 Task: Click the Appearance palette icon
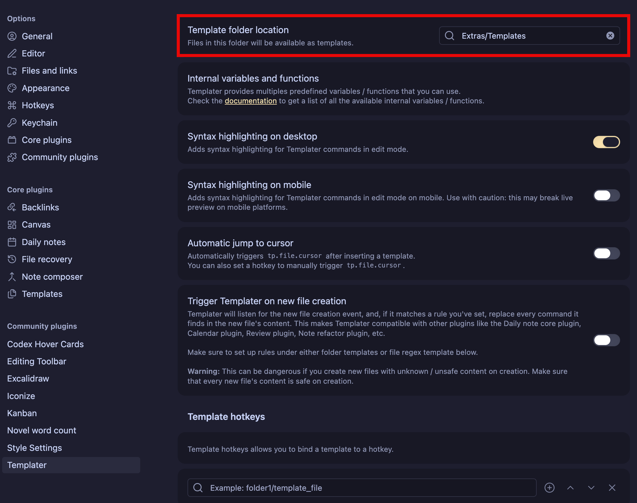coord(12,88)
